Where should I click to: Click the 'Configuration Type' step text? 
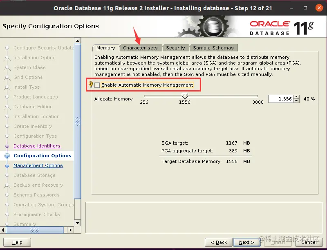[35, 136]
